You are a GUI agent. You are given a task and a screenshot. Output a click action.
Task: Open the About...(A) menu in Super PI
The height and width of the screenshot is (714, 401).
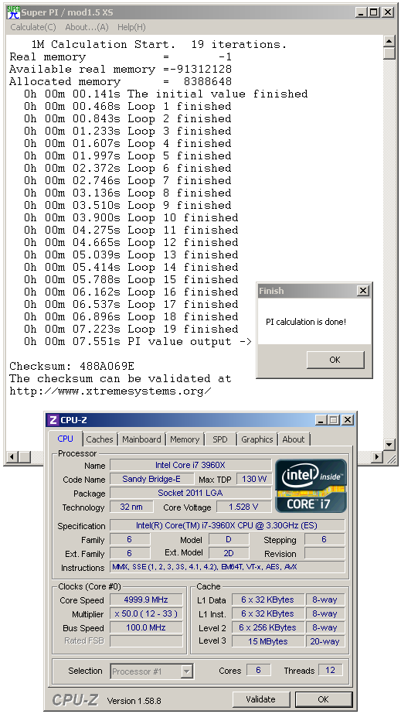coord(87,27)
